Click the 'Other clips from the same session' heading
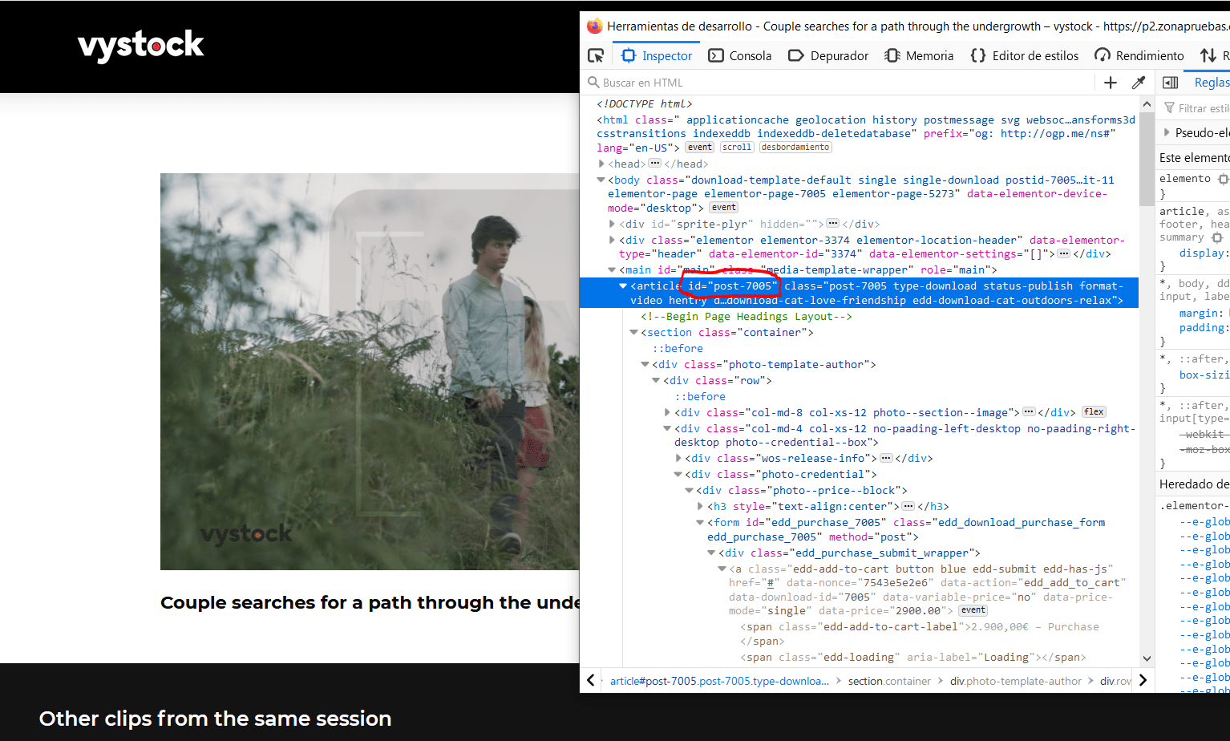 pyautogui.click(x=215, y=719)
